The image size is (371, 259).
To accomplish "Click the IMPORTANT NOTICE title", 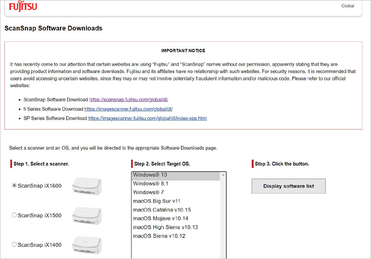I will 183,51.
